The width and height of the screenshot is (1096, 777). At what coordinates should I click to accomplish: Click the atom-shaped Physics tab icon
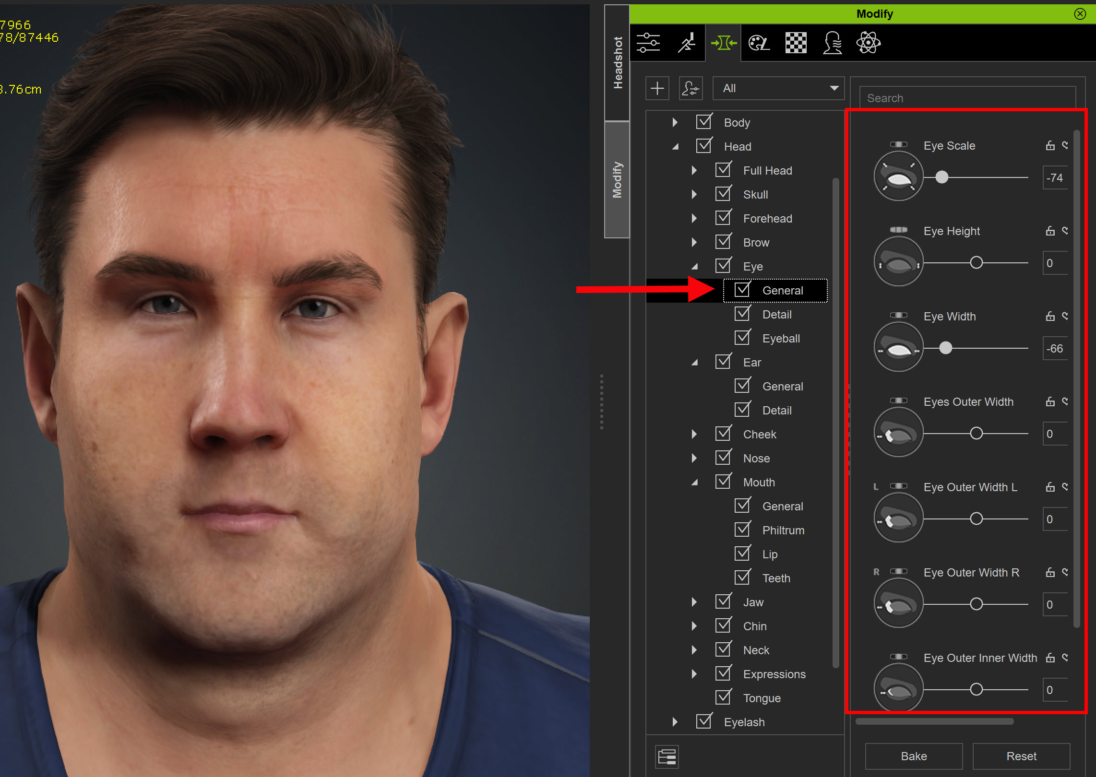(868, 43)
